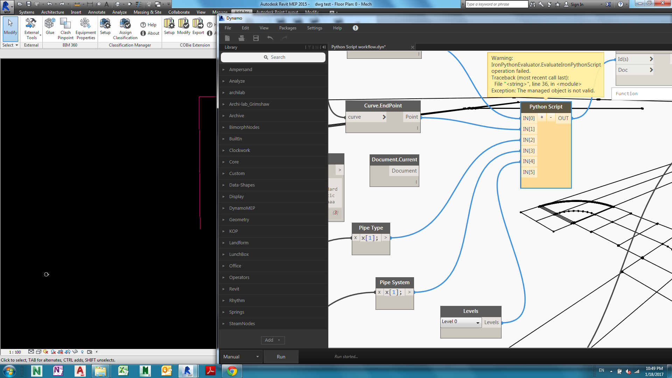Click Chrome icon in taskbar

232,371
